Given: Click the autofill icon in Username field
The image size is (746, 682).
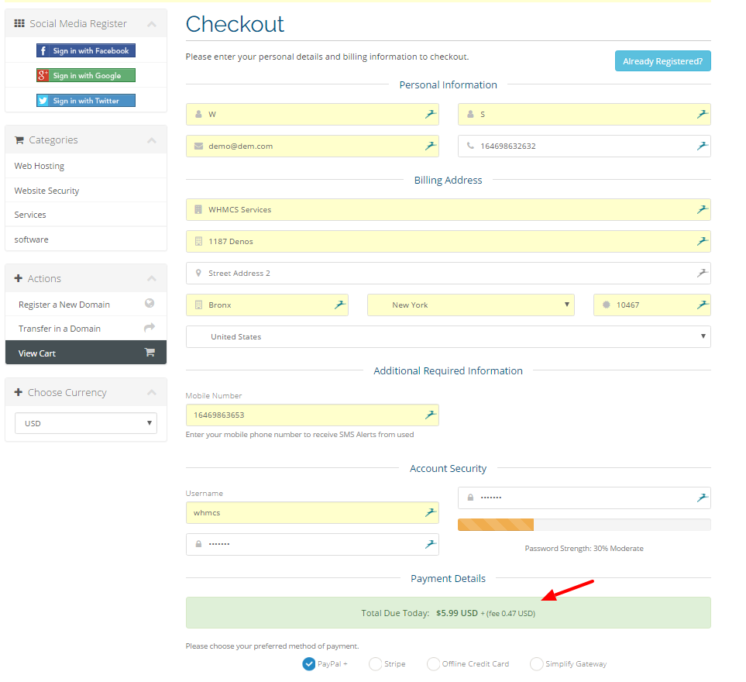Looking at the screenshot, I should pyautogui.click(x=430, y=512).
